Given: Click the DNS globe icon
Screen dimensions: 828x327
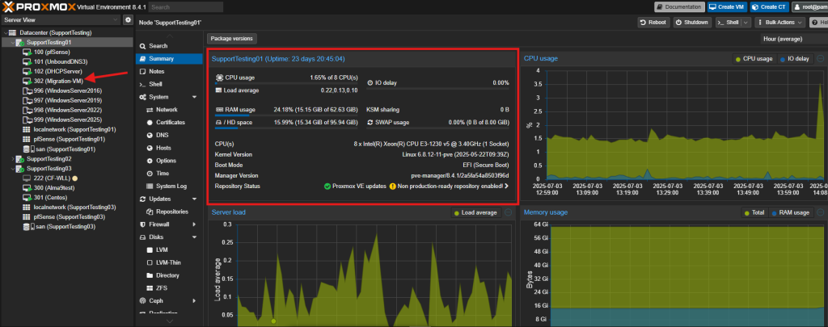Looking at the screenshot, I should click(150, 135).
